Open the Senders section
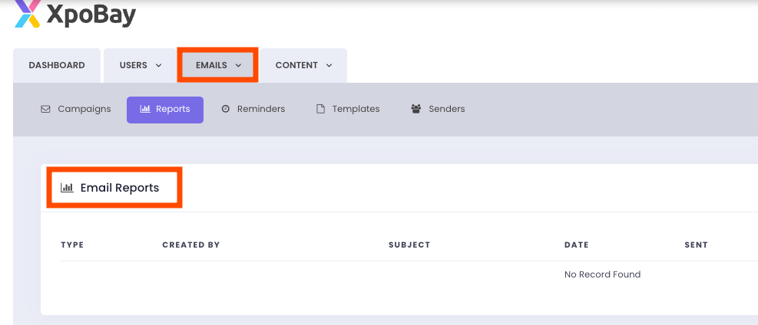Image resolution: width=758 pixels, height=325 pixels. [446, 110]
